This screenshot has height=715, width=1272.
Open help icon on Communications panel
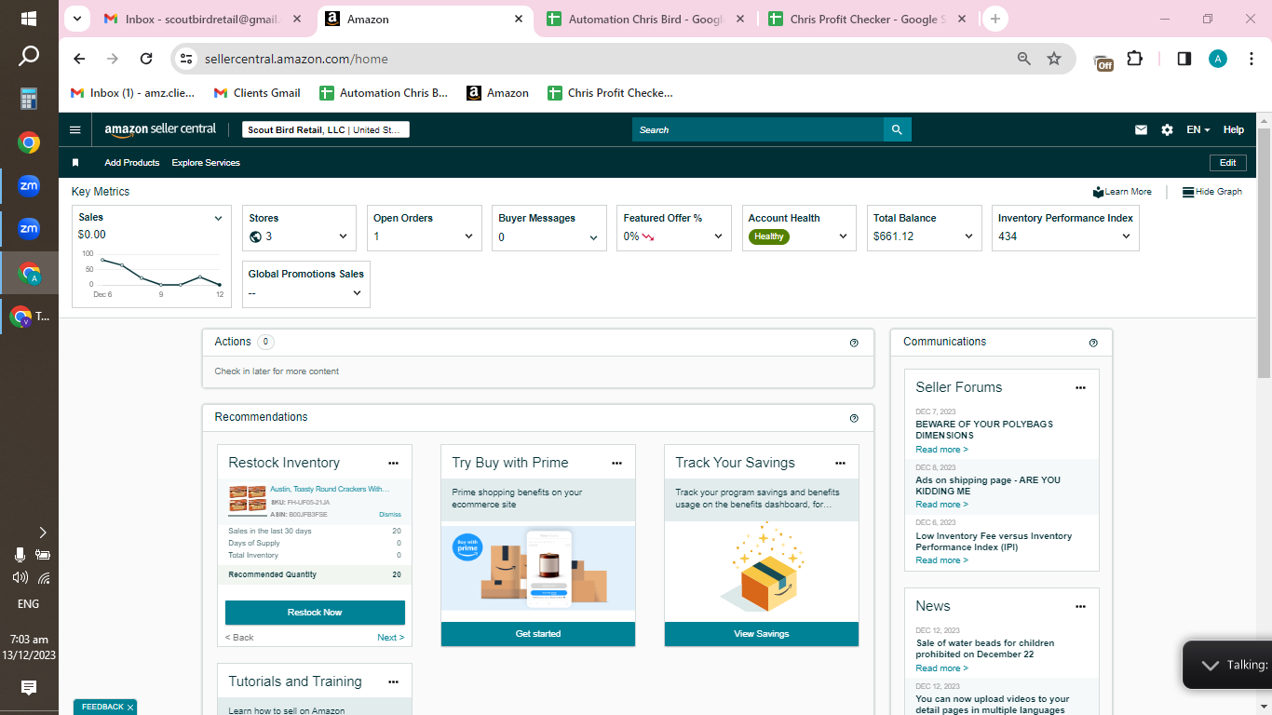pos(1093,343)
